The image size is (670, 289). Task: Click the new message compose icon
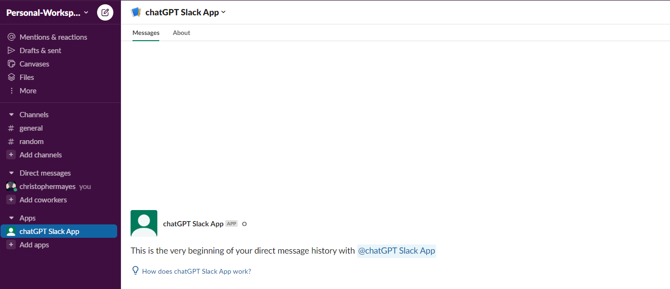click(105, 12)
